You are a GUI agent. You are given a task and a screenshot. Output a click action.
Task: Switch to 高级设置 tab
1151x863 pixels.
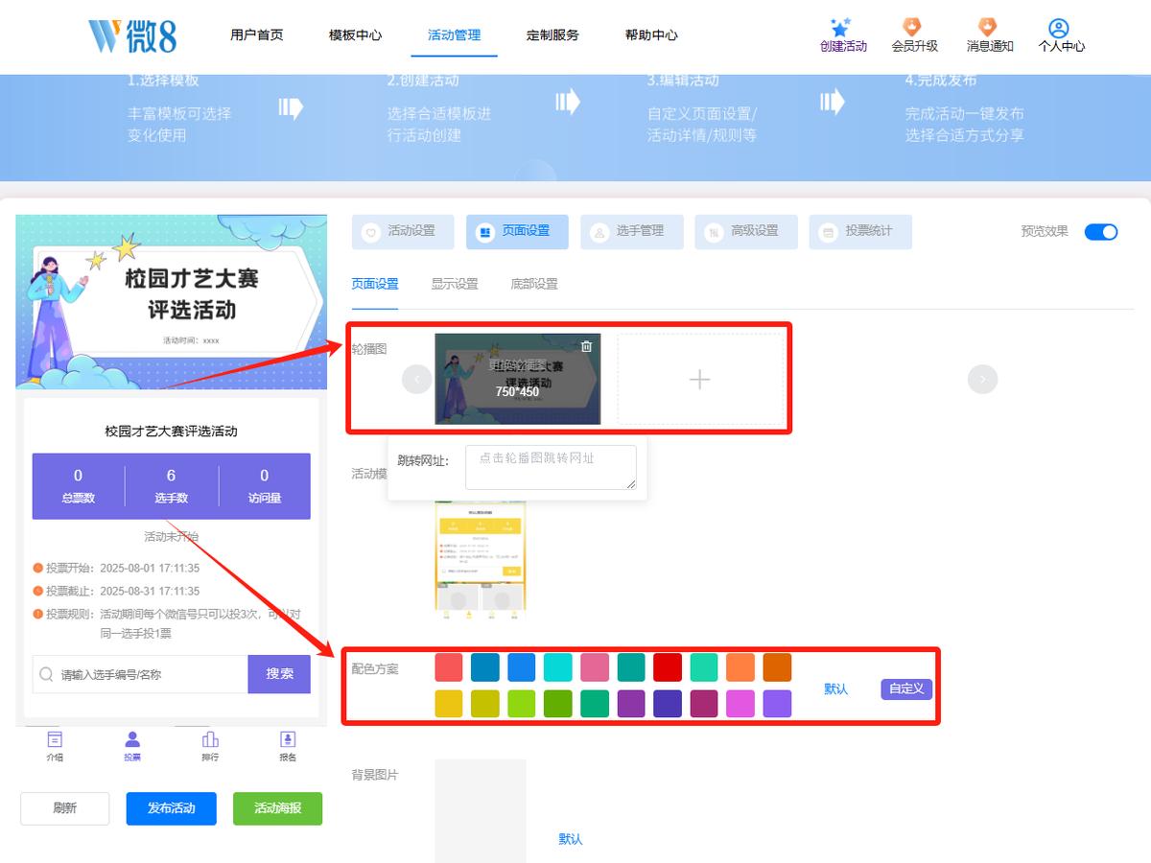(x=746, y=231)
